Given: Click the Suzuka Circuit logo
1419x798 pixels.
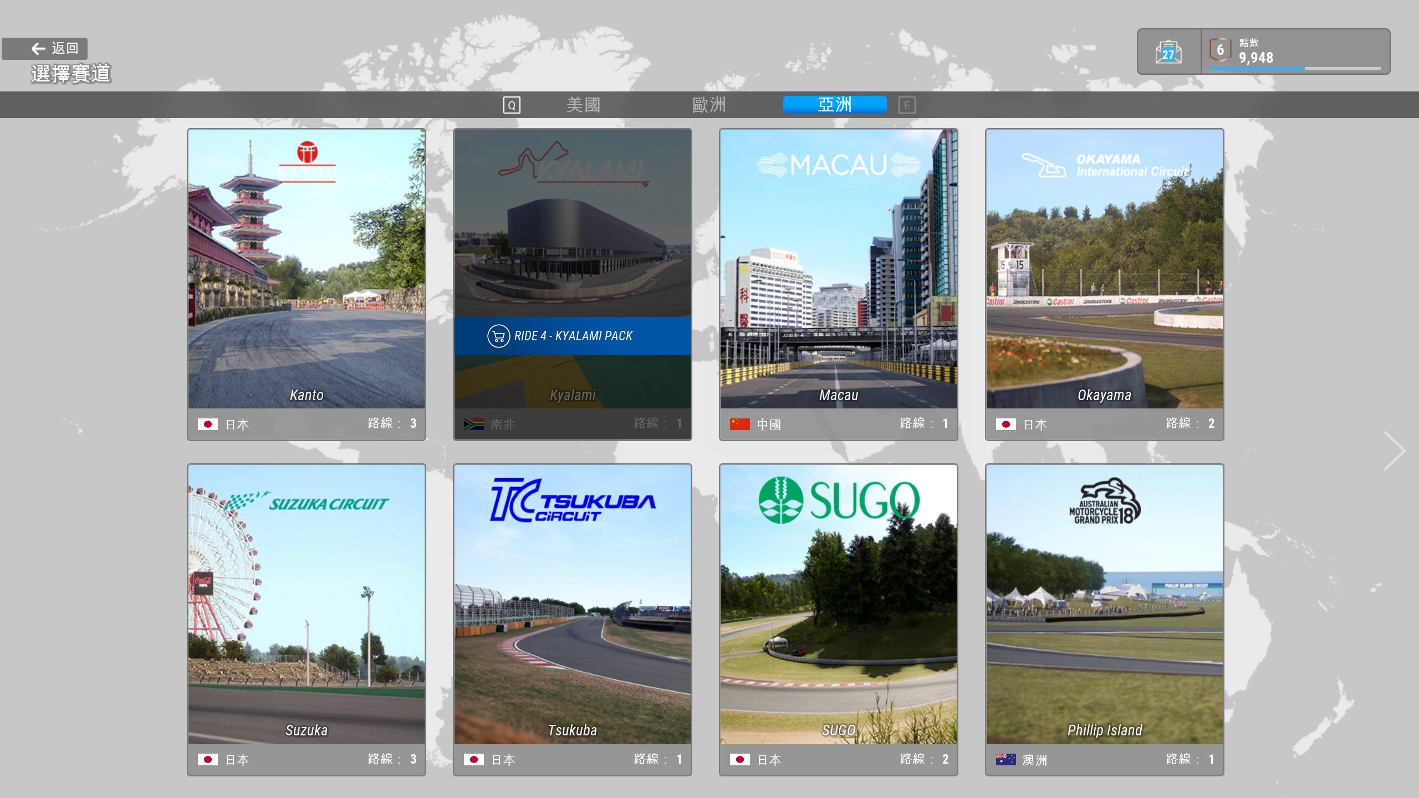Looking at the screenshot, I should click(307, 502).
